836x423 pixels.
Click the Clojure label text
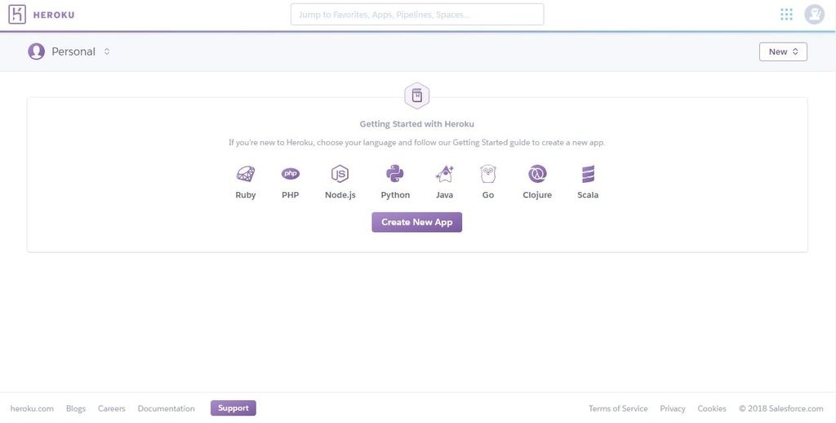pos(537,195)
